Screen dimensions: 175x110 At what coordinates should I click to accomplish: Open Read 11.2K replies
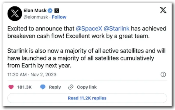[87, 98]
